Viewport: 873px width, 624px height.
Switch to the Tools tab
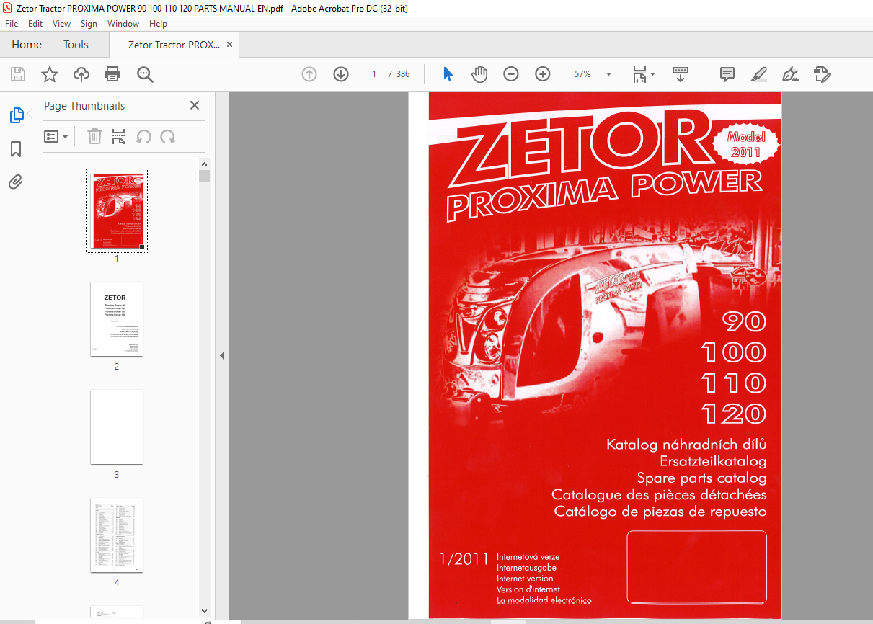click(x=76, y=45)
